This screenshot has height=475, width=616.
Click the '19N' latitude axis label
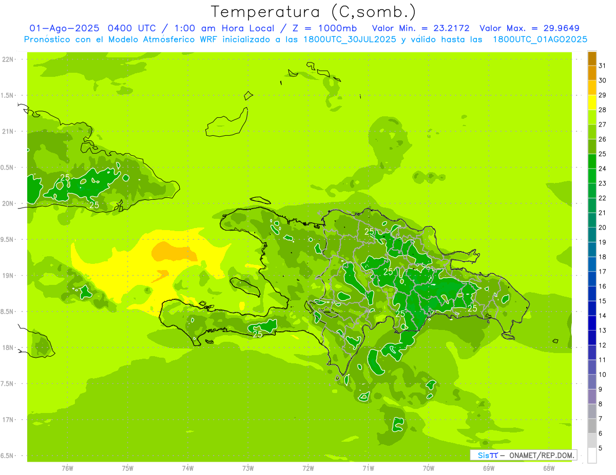coord(8,276)
